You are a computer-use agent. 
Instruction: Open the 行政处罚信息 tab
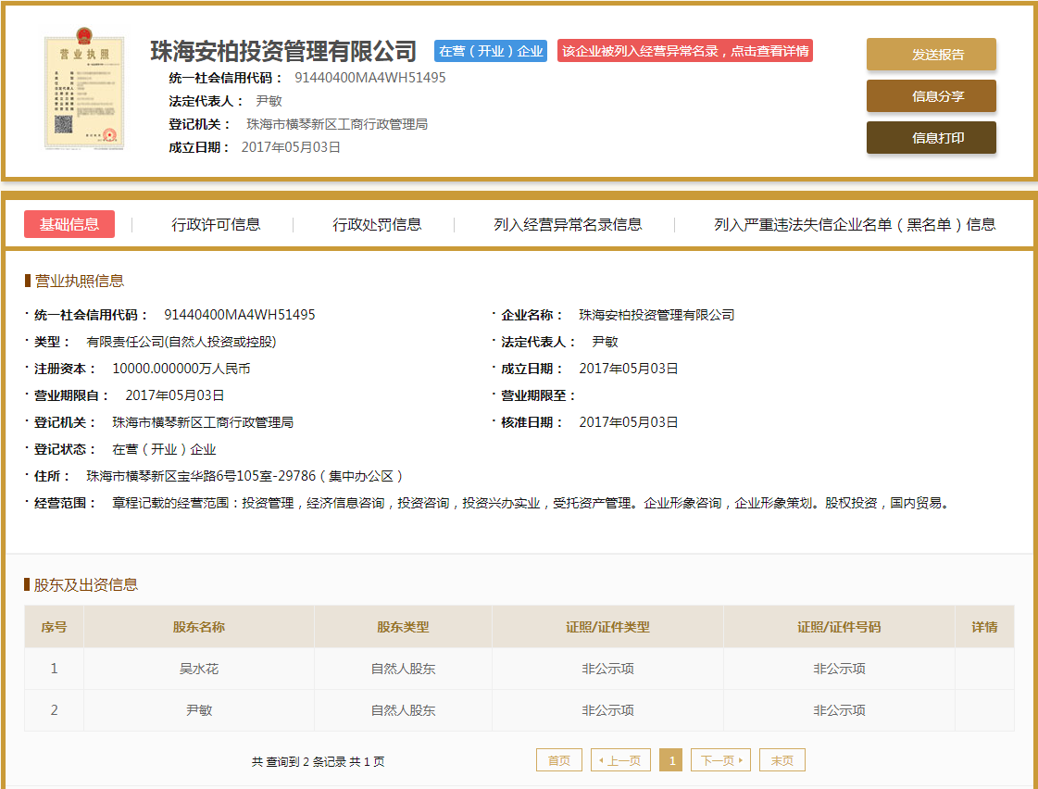(x=377, y=224)
